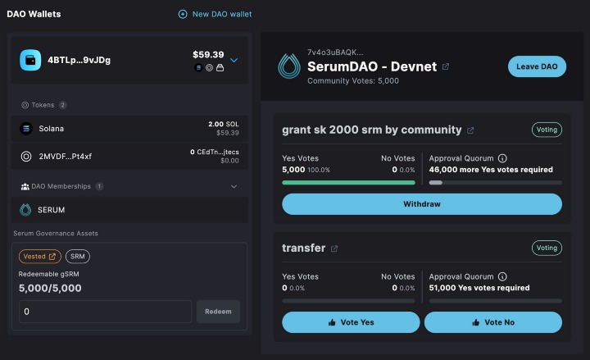Image resolution: width=590 pixels, height=360 pixels.
Task: Select the Solana token row
Action: coord(129,129)
